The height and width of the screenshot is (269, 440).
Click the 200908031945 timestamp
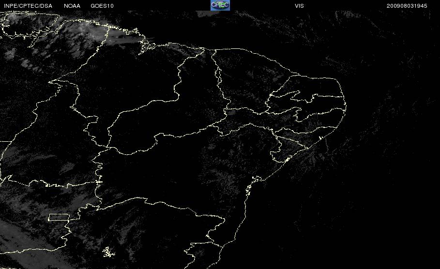[x=407, y=6]
